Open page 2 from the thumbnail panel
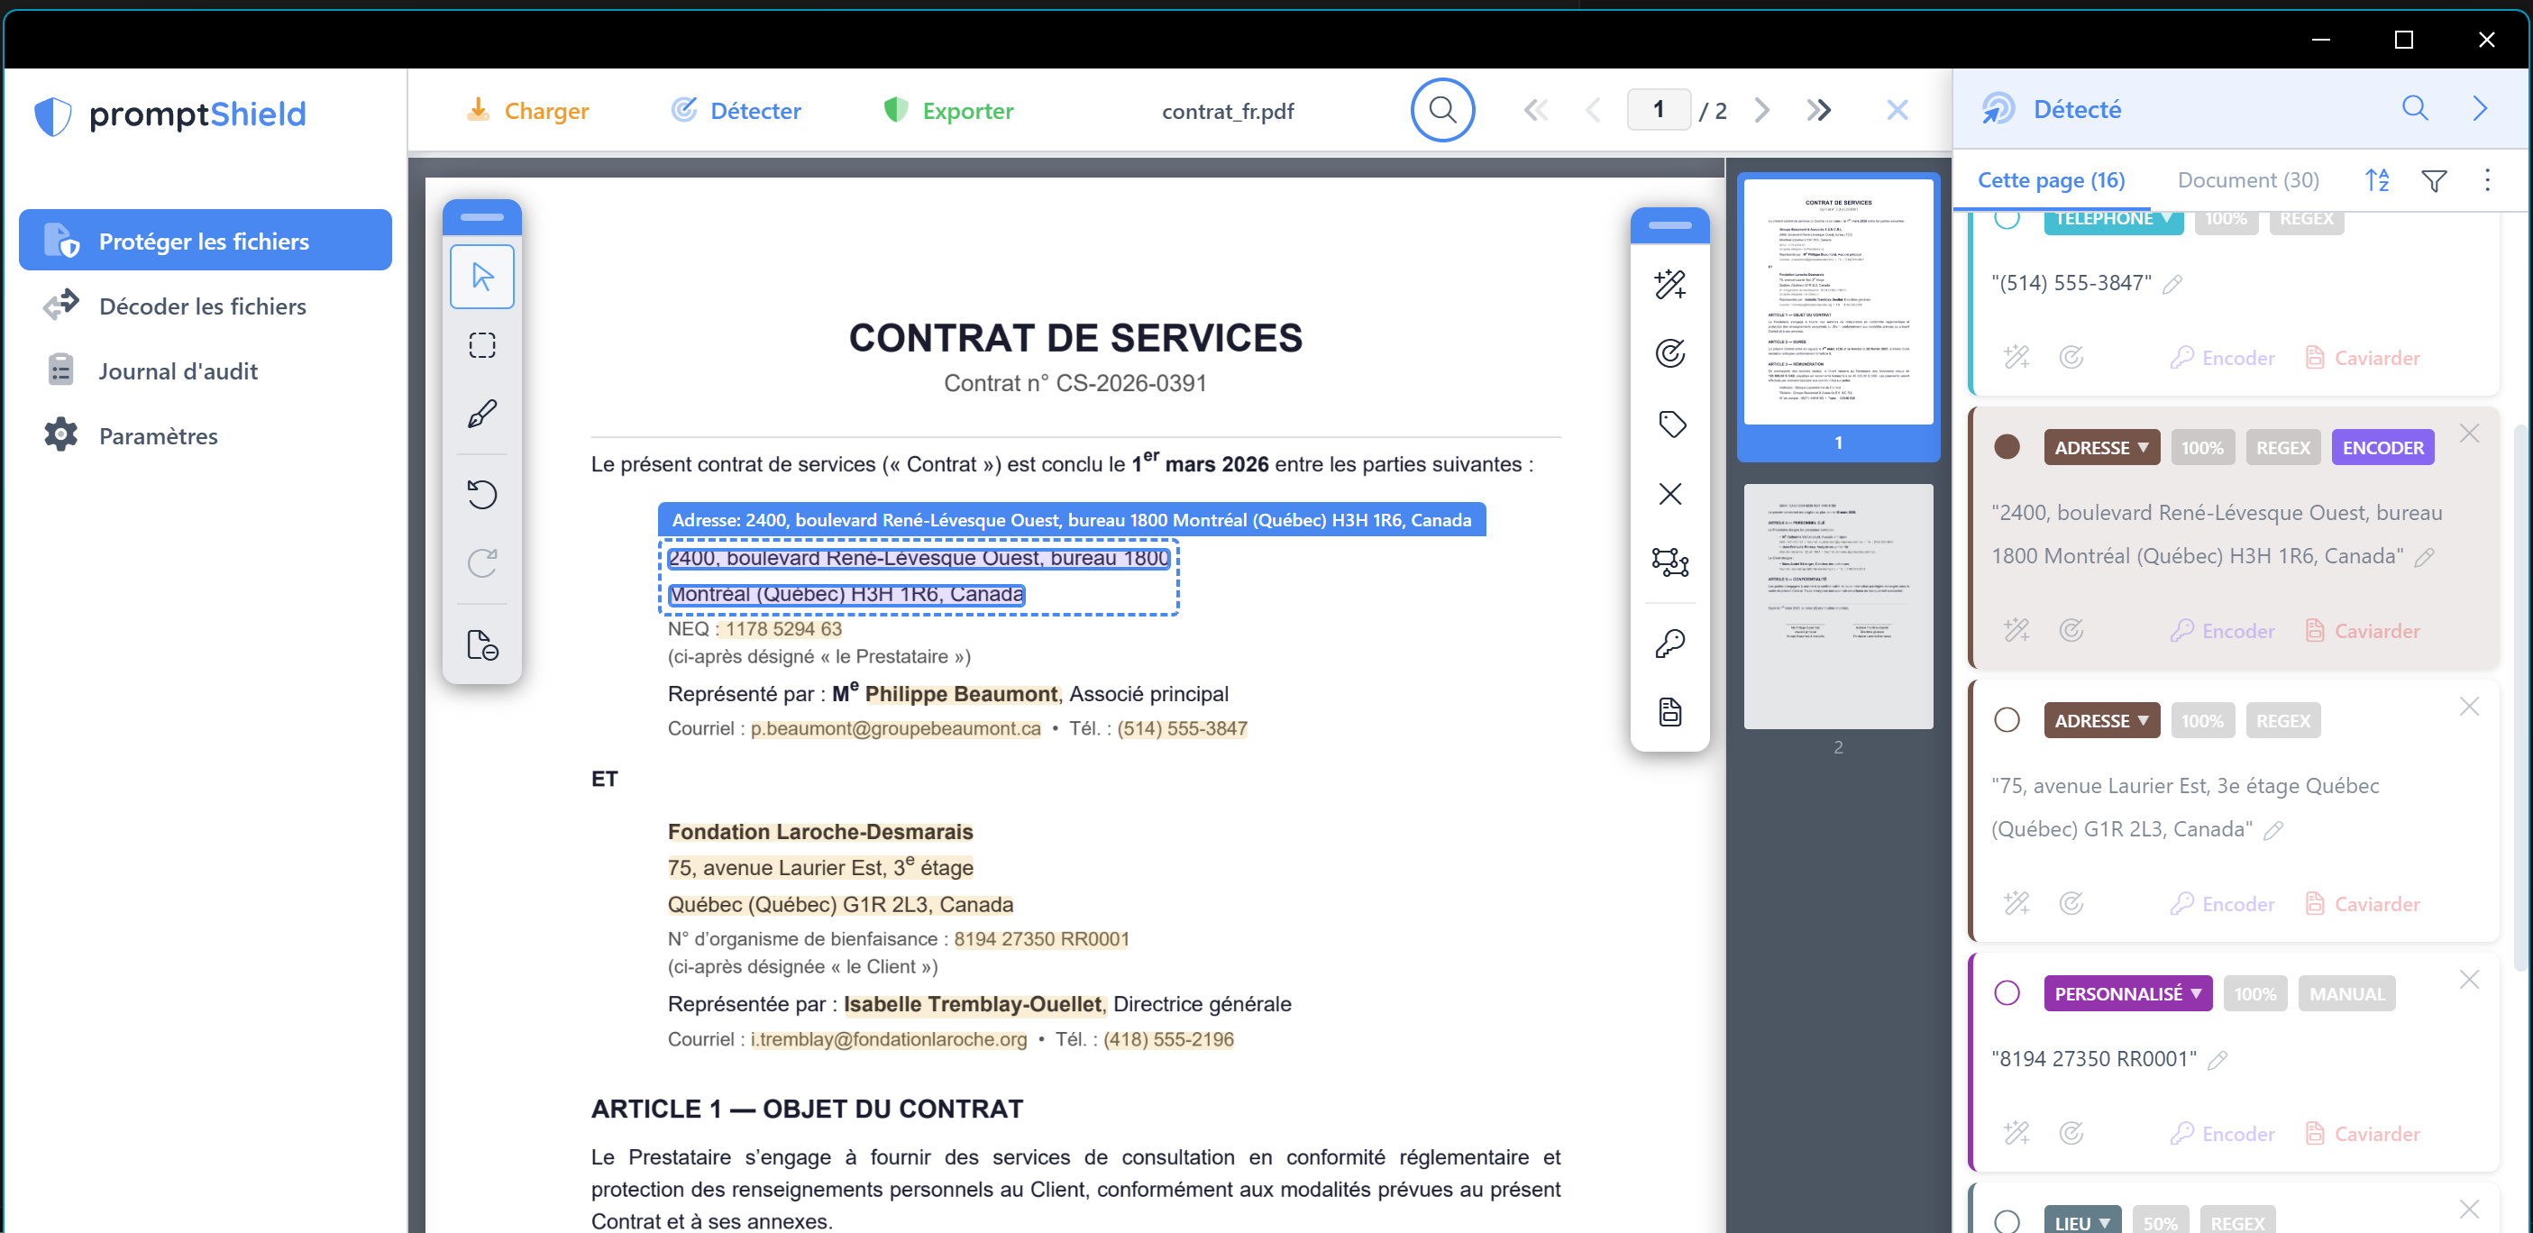This screenshot has height=1233, width=2533. (x=1838, y=607)
